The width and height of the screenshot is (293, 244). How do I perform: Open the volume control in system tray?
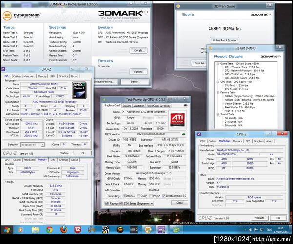[251, 230]
